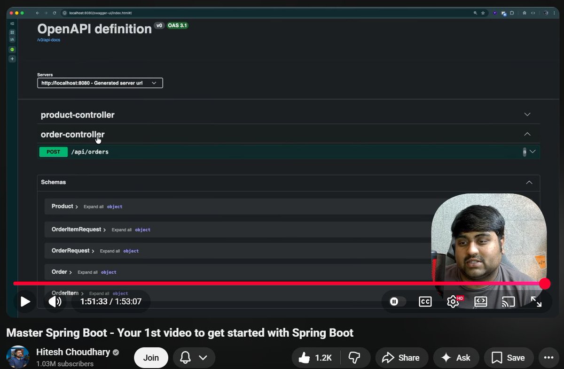
Task: Open the Hitesh Choudhary channel avatar
Action: (x=18, y=357)
